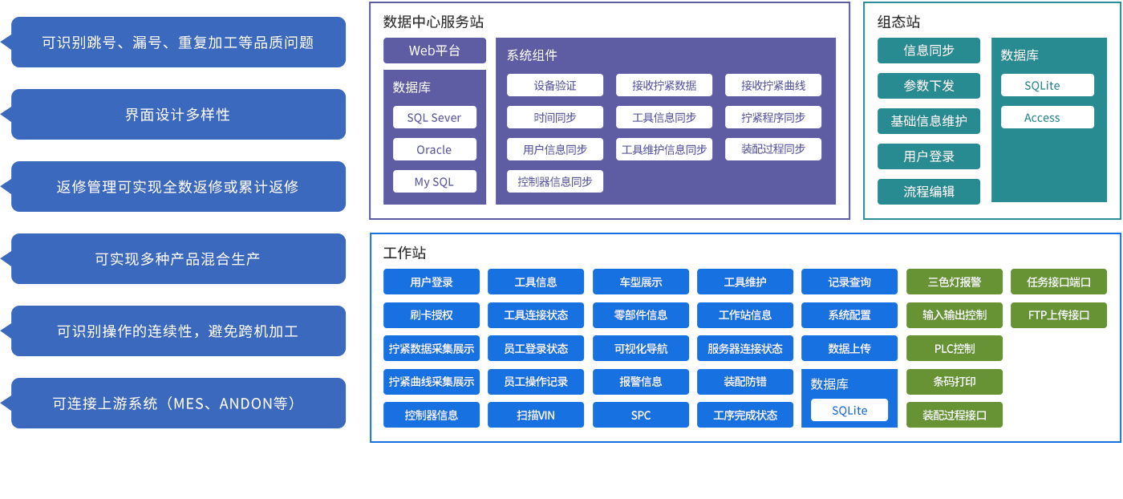Click 用户登录 in 工作站
Image resolution: width=1123 pixels, height=499 pixels.
432,282
